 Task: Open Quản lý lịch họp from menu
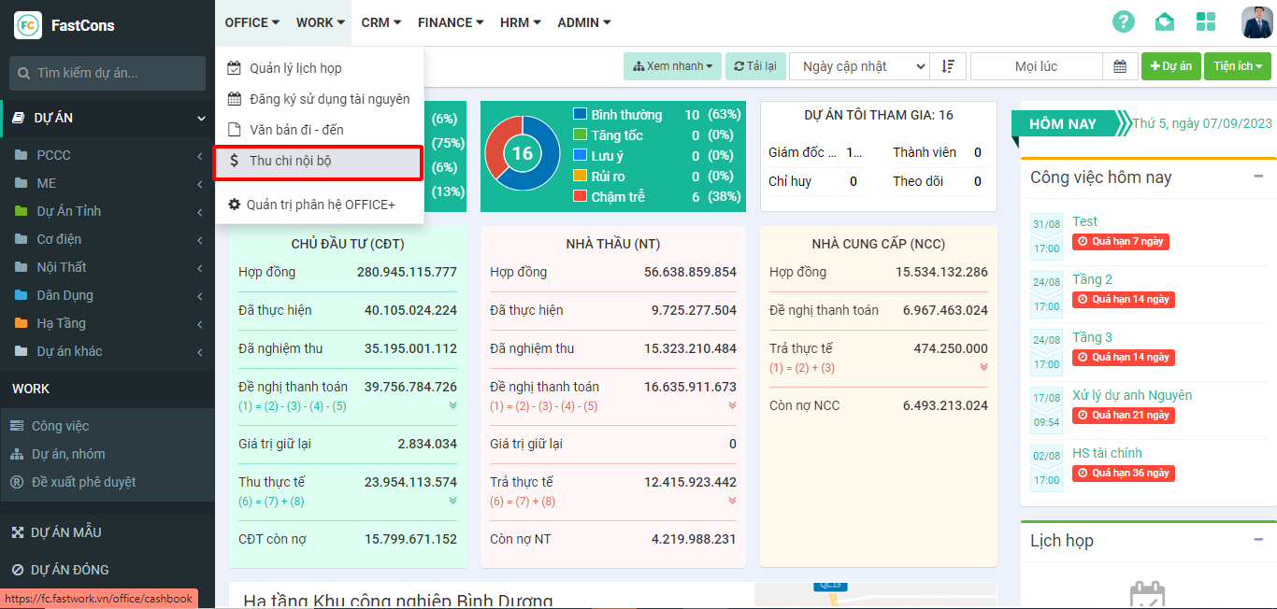[x=294, y=68]
